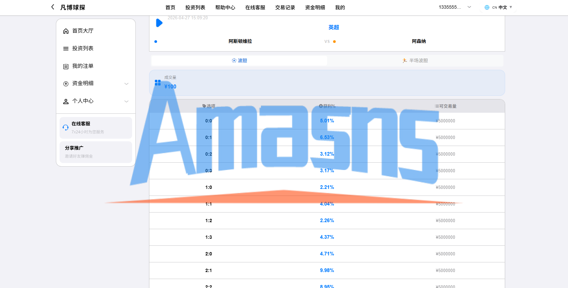The height and width of the screenshot is (288, 568).
Task: Open 在线客服 in the top navigation
Action: tap(255, 7)
